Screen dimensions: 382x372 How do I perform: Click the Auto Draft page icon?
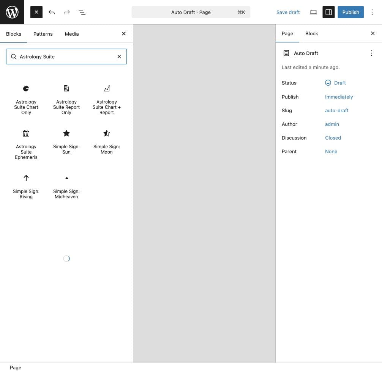tap(286, 53)
